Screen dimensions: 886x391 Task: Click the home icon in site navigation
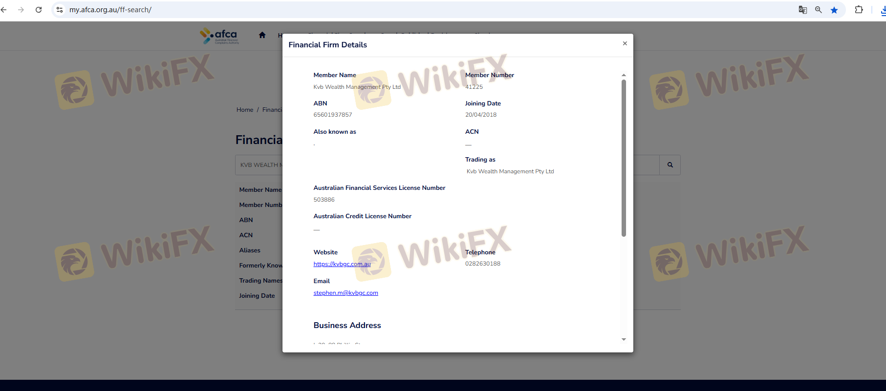tap(262, 35)
